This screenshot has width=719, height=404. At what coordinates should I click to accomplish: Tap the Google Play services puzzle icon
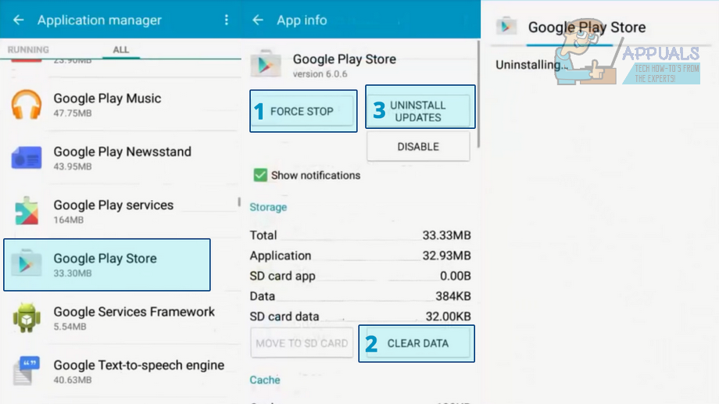click(x=26, y=211)
